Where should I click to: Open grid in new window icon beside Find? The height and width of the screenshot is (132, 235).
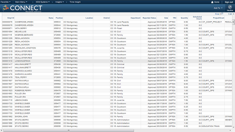click(x=222, y=14)
